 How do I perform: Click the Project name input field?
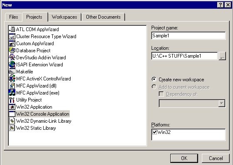pyautogui.click(x=189, y=36)
